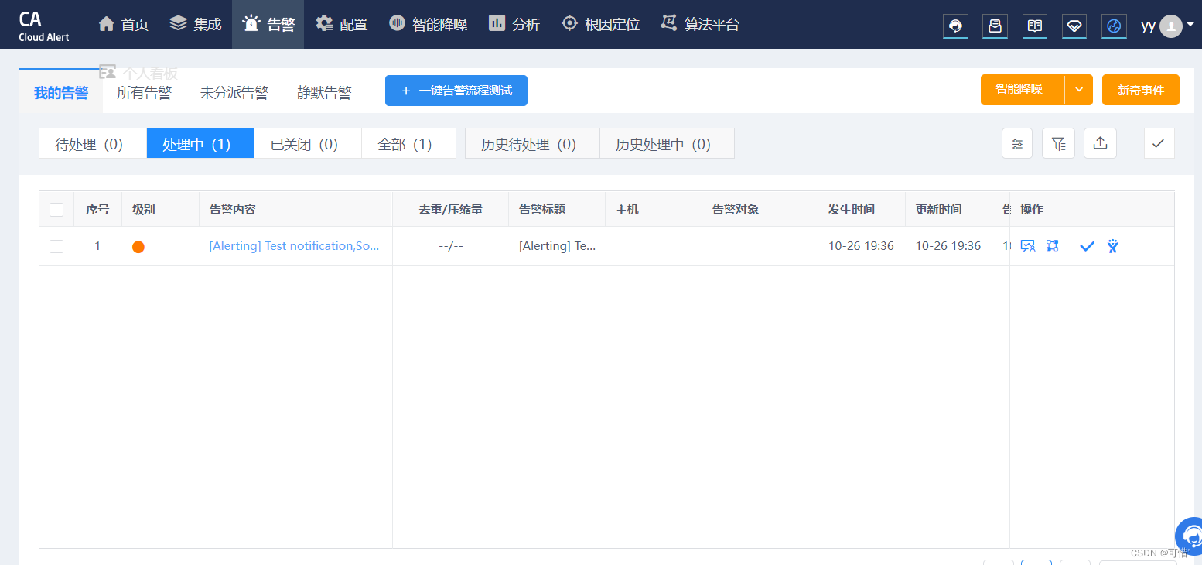Select 历史待处理 (0) filter
This screenshot has height=565, width=1202.
tap(532, 144)
